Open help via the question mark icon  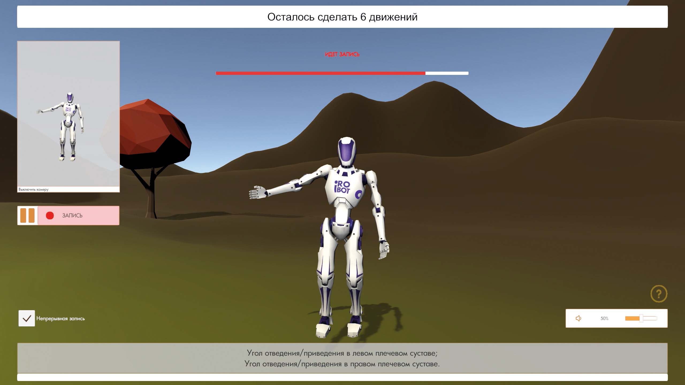click(x=659, y=294)
